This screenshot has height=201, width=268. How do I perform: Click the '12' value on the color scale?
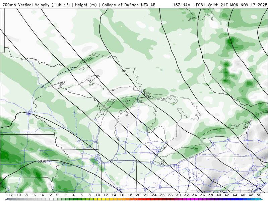click(106, 195)
